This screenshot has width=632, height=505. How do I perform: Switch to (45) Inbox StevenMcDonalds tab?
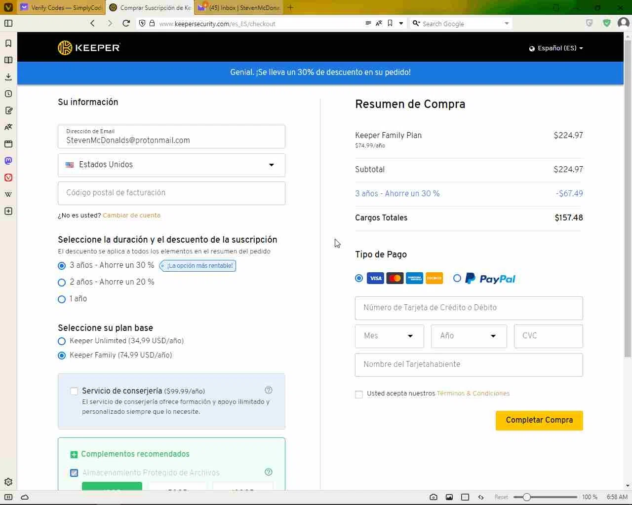239,7
